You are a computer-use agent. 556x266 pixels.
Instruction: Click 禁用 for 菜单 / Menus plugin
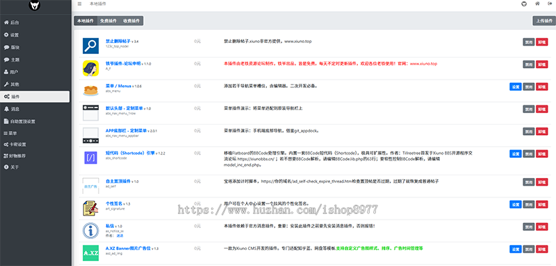pos(529,87)
